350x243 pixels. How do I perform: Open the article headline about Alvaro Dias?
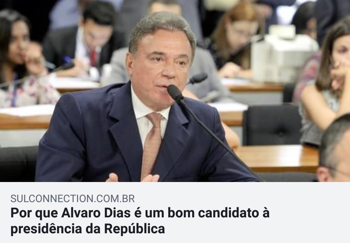(x=140, y=221)
